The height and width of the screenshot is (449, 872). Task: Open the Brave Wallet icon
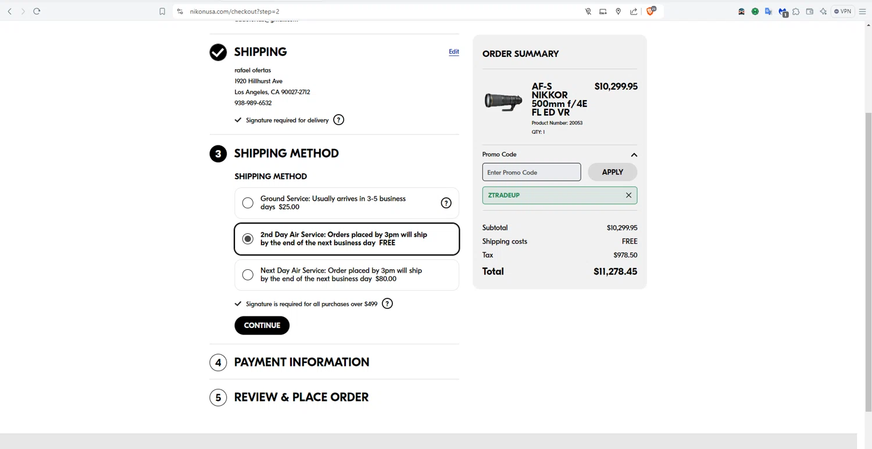pos(809,11)
